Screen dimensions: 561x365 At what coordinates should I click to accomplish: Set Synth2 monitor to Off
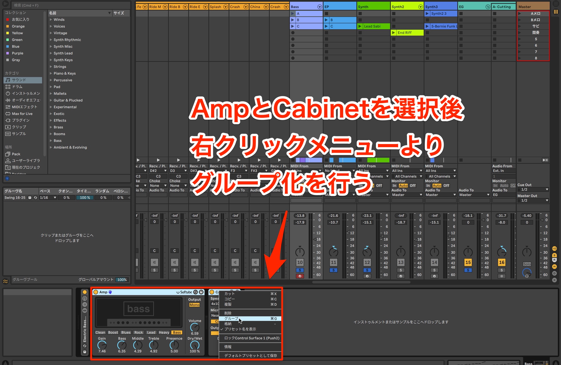coord(413,185)
